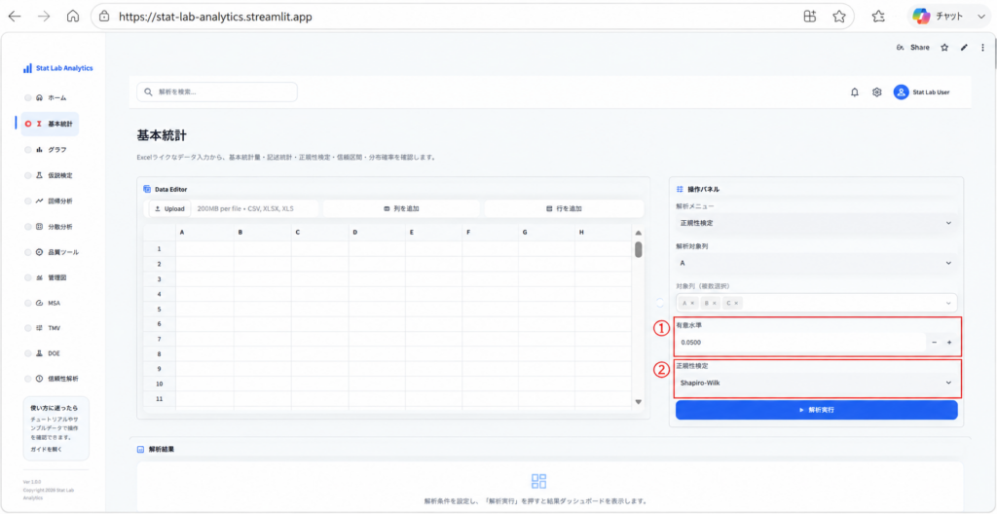Select the 管理図 radio button

tap(28, 277)
